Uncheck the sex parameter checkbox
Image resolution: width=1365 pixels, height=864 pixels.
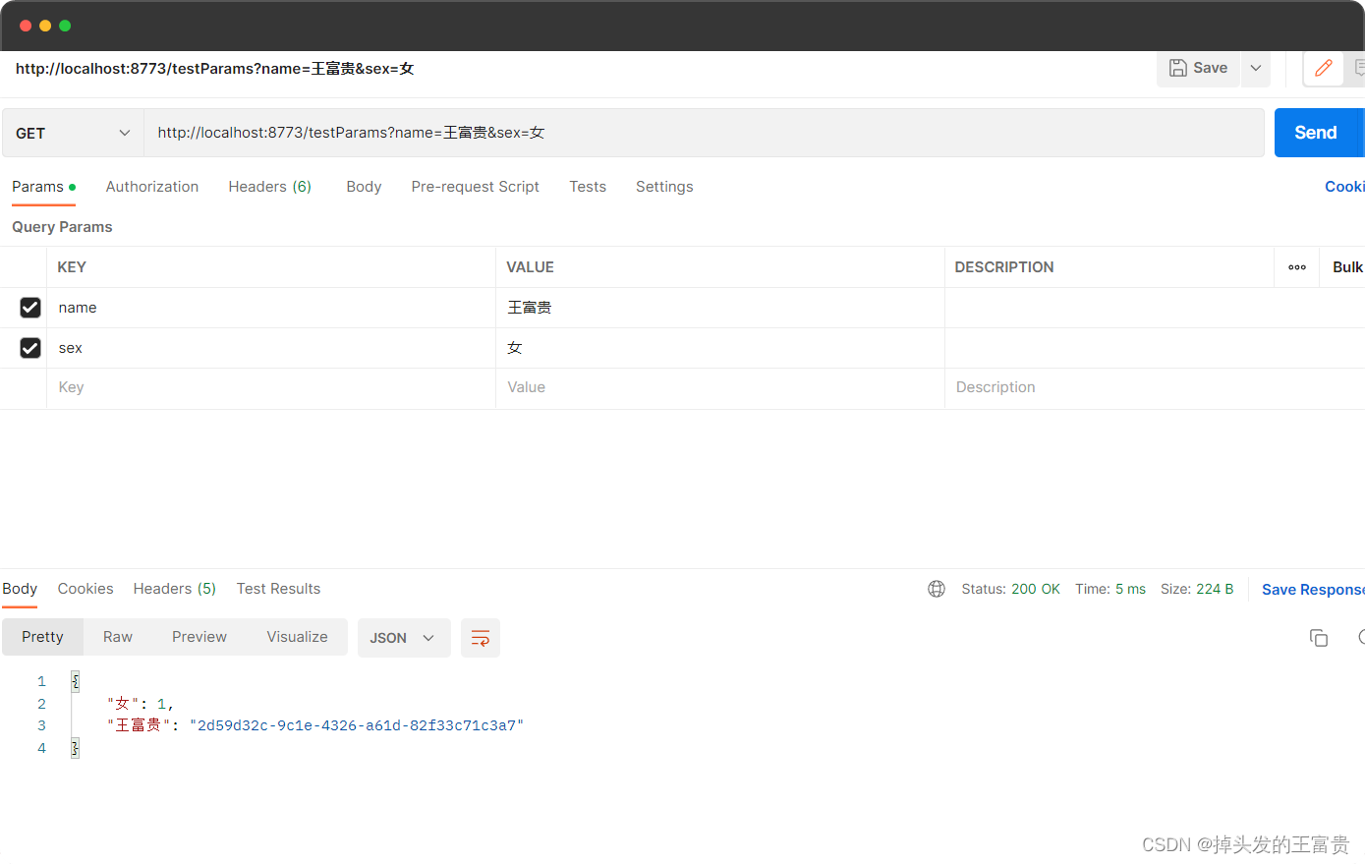pyautogui.click(x=30, y=348)
